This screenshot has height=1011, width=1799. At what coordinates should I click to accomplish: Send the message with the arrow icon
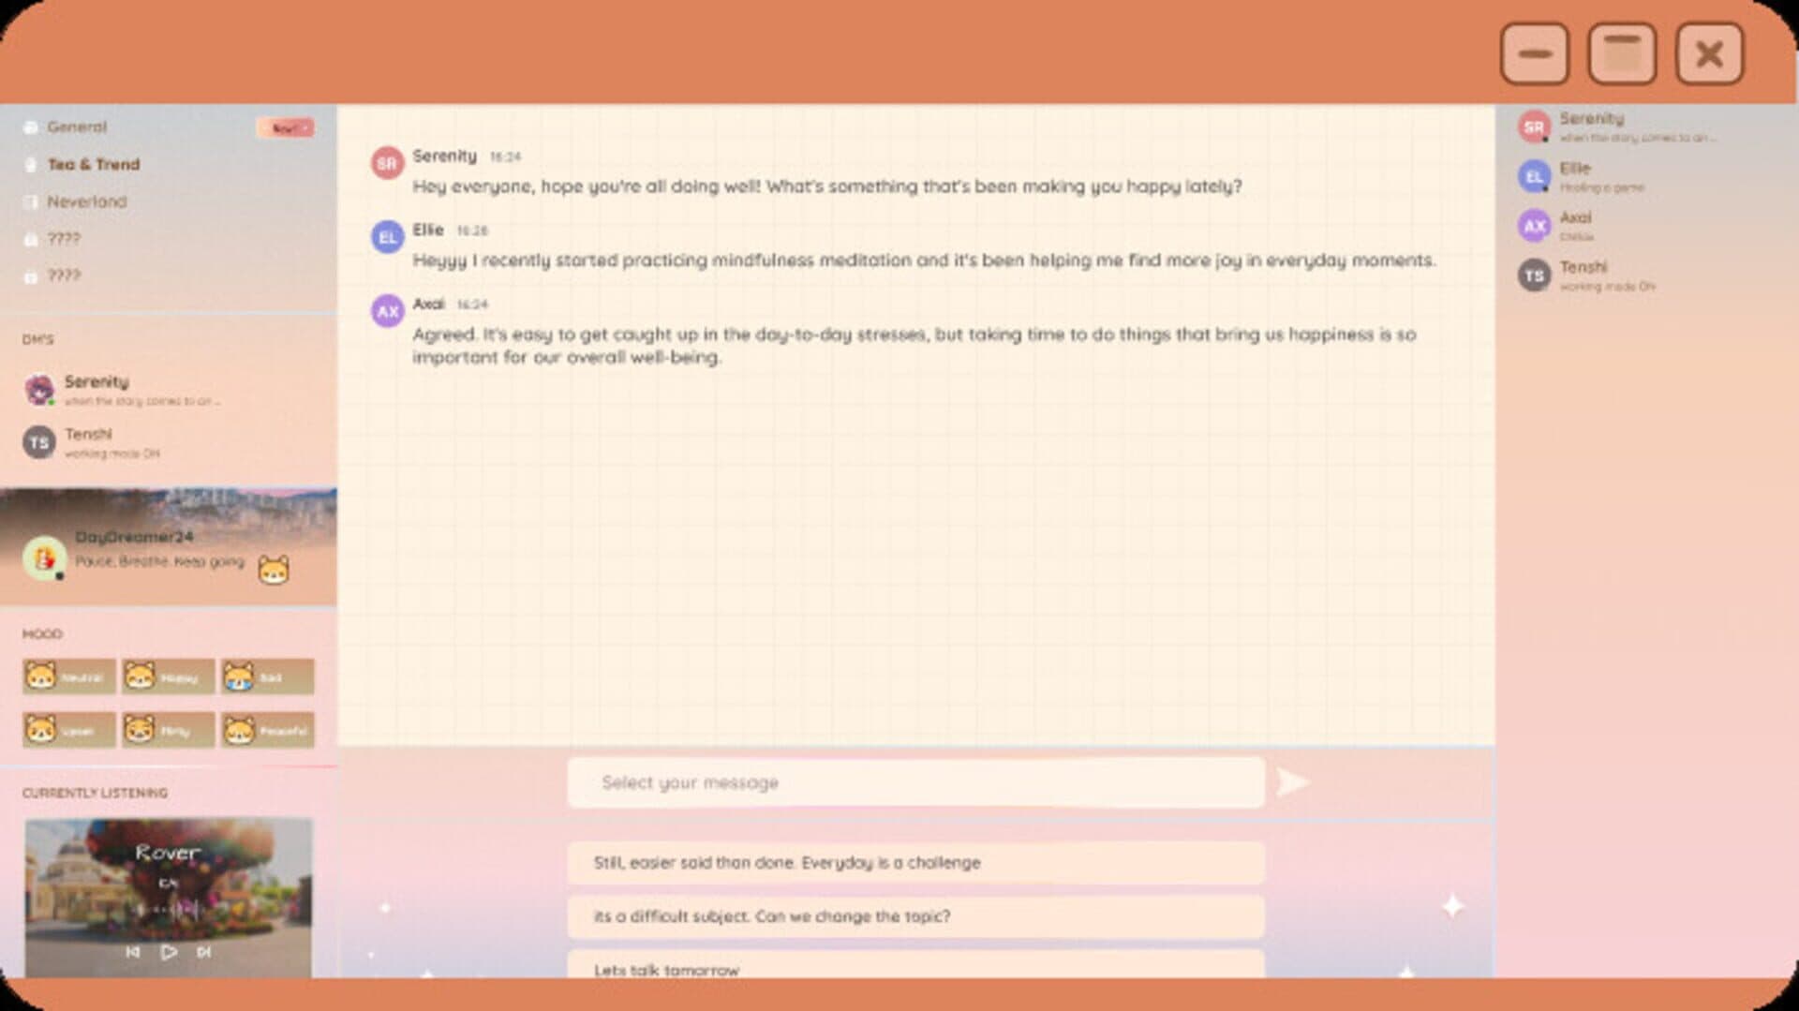point(1292,782)
